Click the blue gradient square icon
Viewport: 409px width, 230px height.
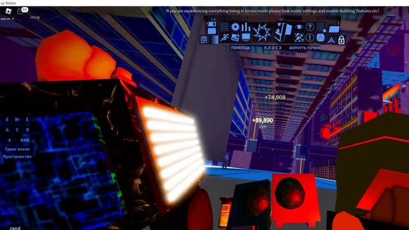214,40
